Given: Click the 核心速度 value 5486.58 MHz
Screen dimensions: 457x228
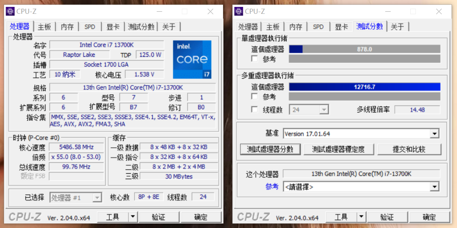Looking at the screenshot, I should coord(76,147).
